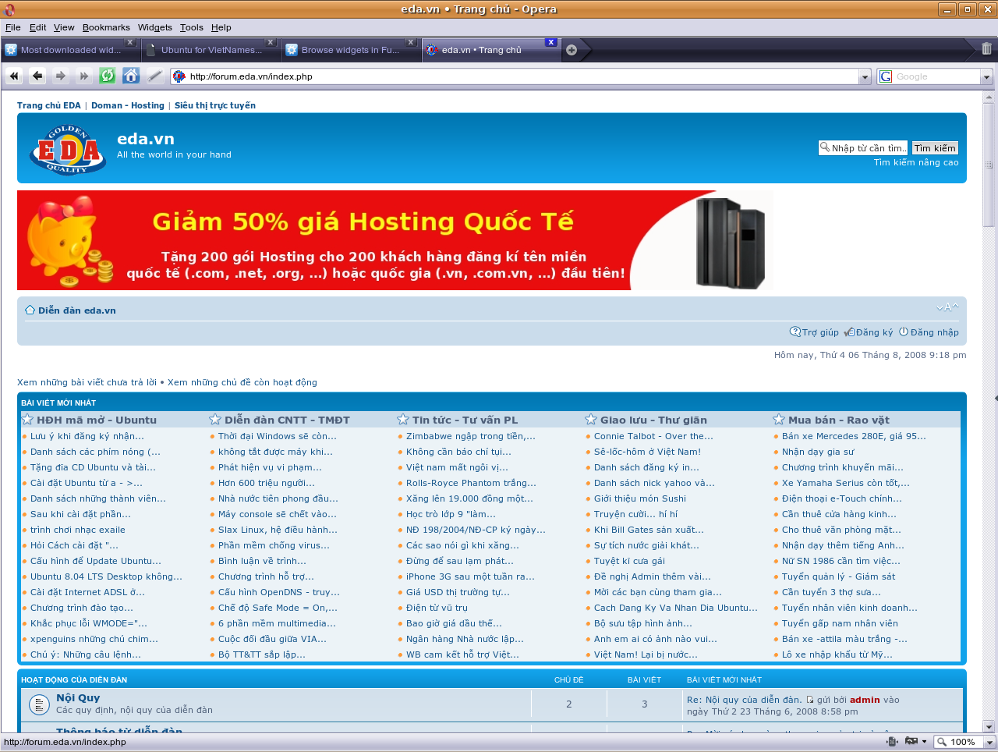Click the font size change icon
The height and width of the screenshot is (752, 998).
[947, 307]
